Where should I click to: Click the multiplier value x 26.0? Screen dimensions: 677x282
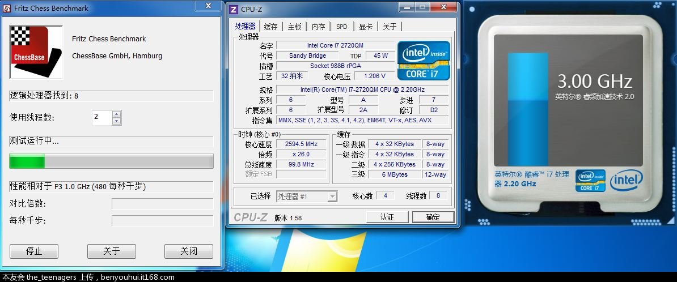click(302, 154)
